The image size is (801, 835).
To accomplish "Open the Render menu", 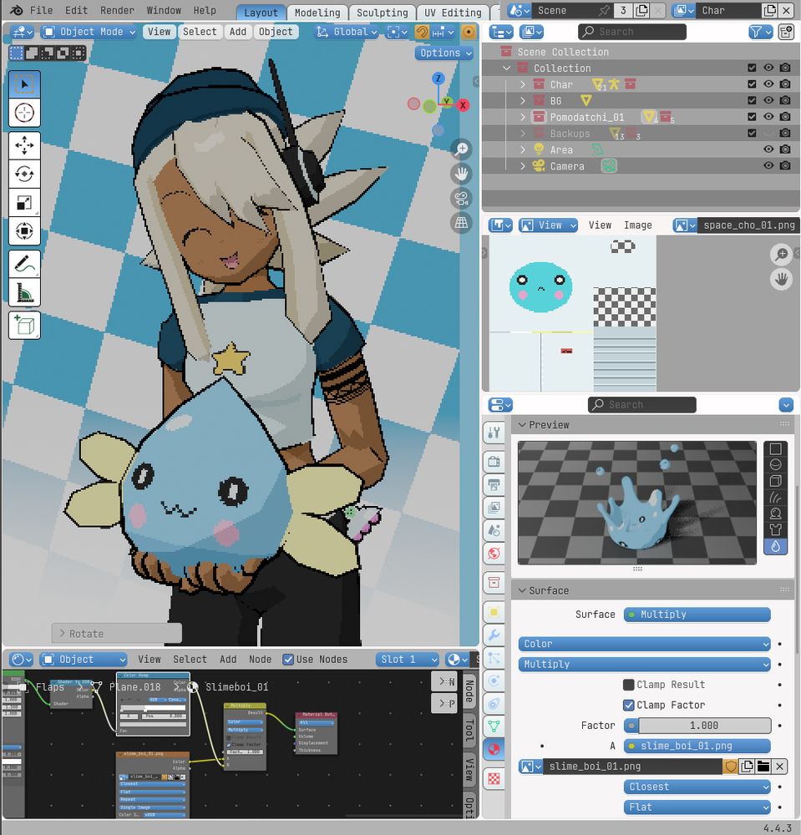I will (x=117, y=10).
